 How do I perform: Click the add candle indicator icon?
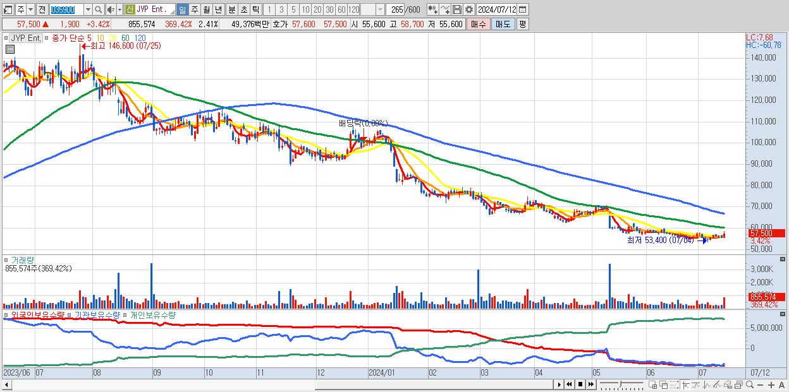tap(433, 9)
